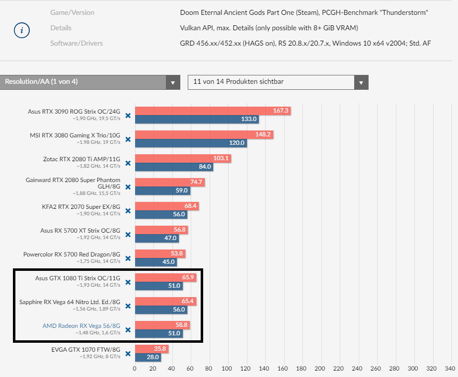
Task: Click the 148.2 red bar for RTX 3080
Action: [204, 134]
